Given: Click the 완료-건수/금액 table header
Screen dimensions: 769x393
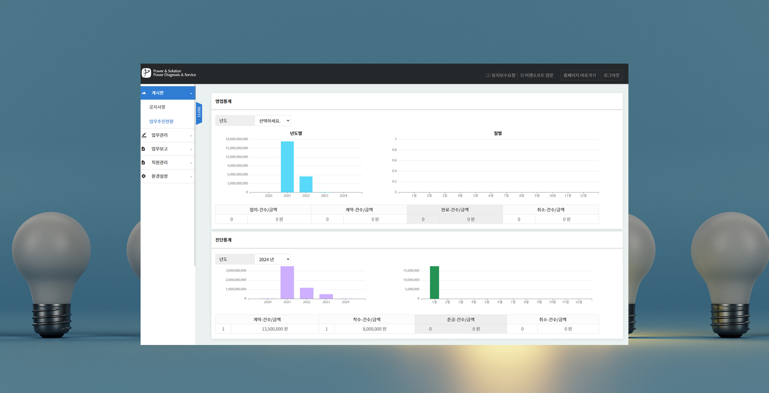Looking at the screenshot, I should [455, 210].
